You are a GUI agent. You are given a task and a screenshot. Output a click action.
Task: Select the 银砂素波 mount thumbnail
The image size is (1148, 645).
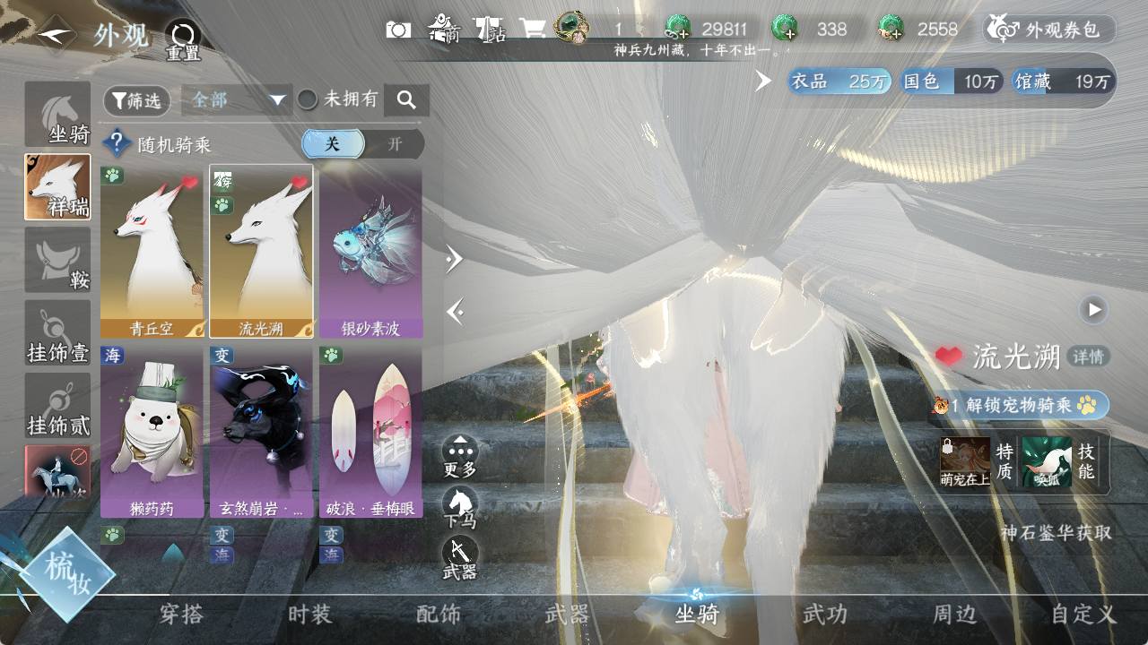click(371, 251)
